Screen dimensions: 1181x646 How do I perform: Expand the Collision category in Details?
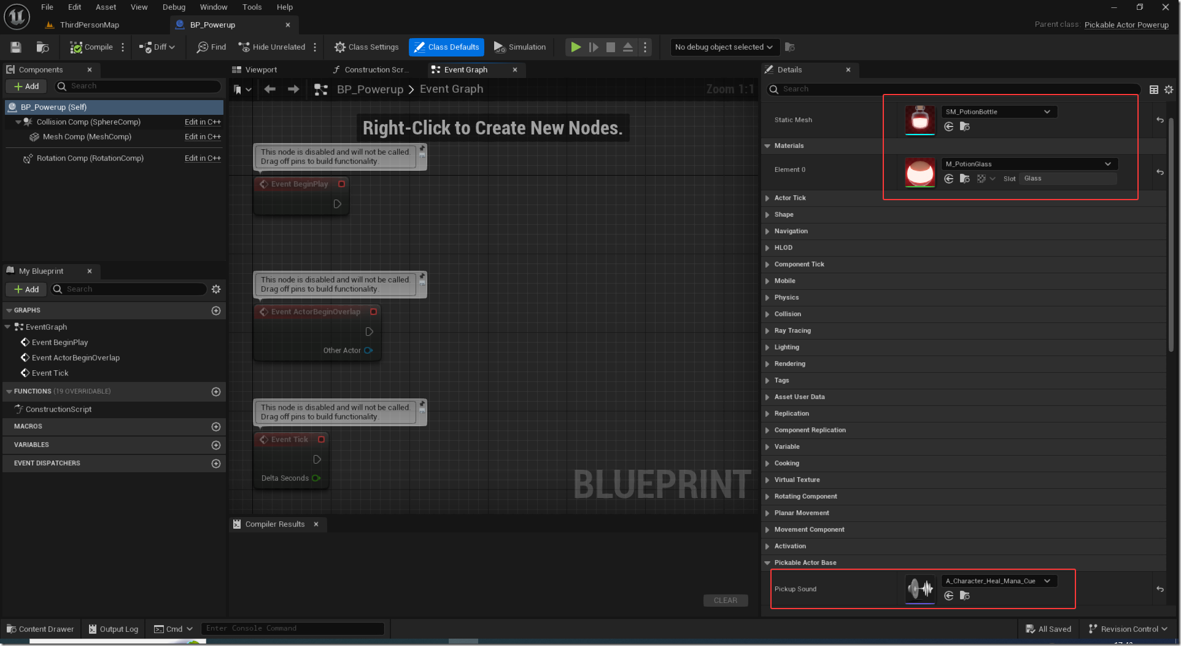click(x=767, y=314)
